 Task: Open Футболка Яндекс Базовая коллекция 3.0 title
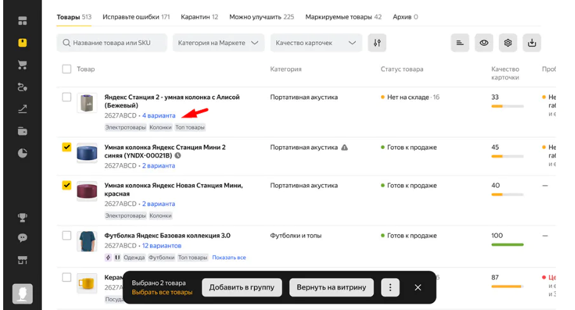pyautogui.click(x=168, y=235)
